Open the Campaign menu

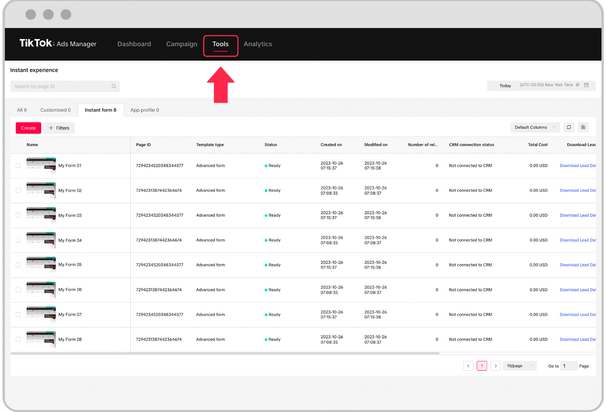point(181,44)
